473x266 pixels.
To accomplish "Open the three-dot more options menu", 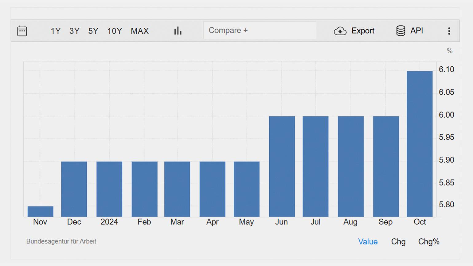I will pyautogui.click(x=449, y=31).
